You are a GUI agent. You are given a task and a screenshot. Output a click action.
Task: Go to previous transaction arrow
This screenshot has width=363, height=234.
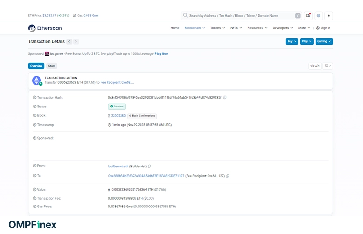tap(69, 41)
